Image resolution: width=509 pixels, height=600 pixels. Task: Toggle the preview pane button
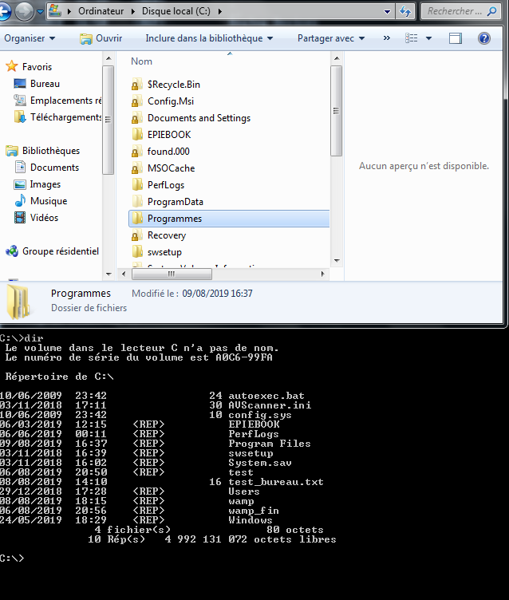(x=455, y=38)
